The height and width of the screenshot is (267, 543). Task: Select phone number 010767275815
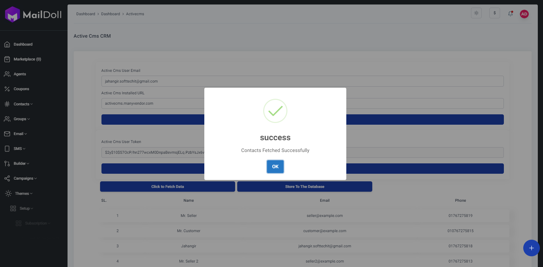[x=461, y=231]
